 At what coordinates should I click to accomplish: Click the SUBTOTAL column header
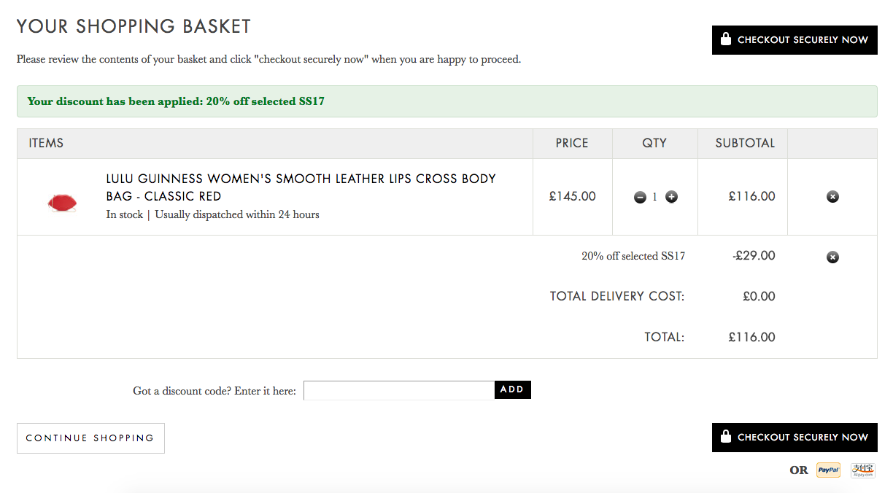[x=745, y=143]
